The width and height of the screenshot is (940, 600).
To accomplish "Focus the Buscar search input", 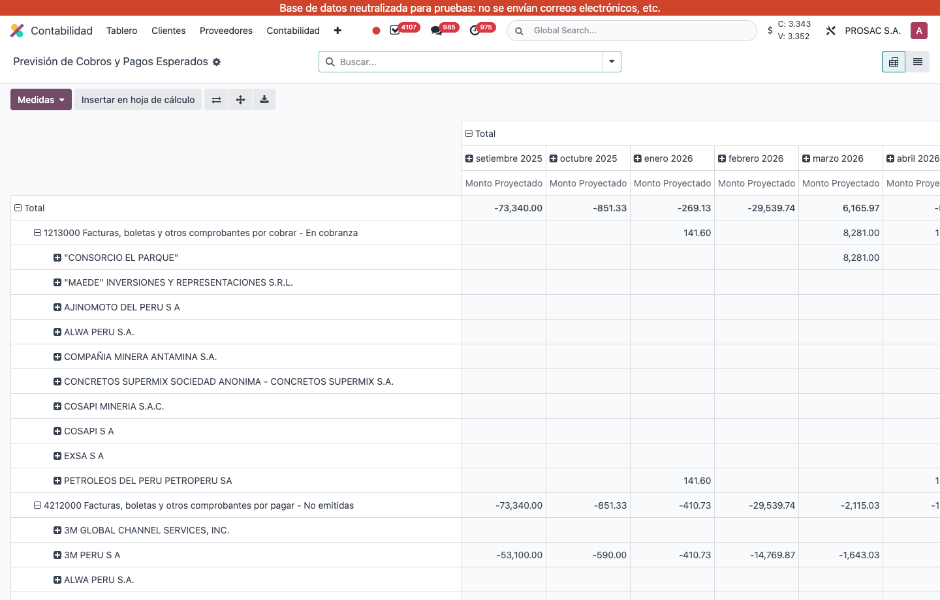I will pos(469,62).
